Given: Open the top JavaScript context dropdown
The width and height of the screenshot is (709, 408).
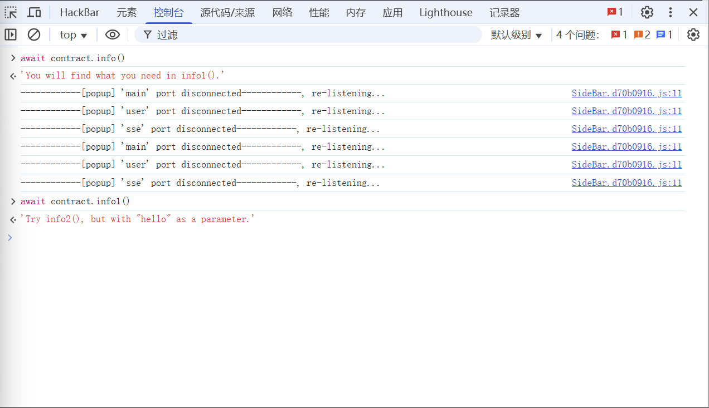Looking at the screenshot, I should point(74,35).
